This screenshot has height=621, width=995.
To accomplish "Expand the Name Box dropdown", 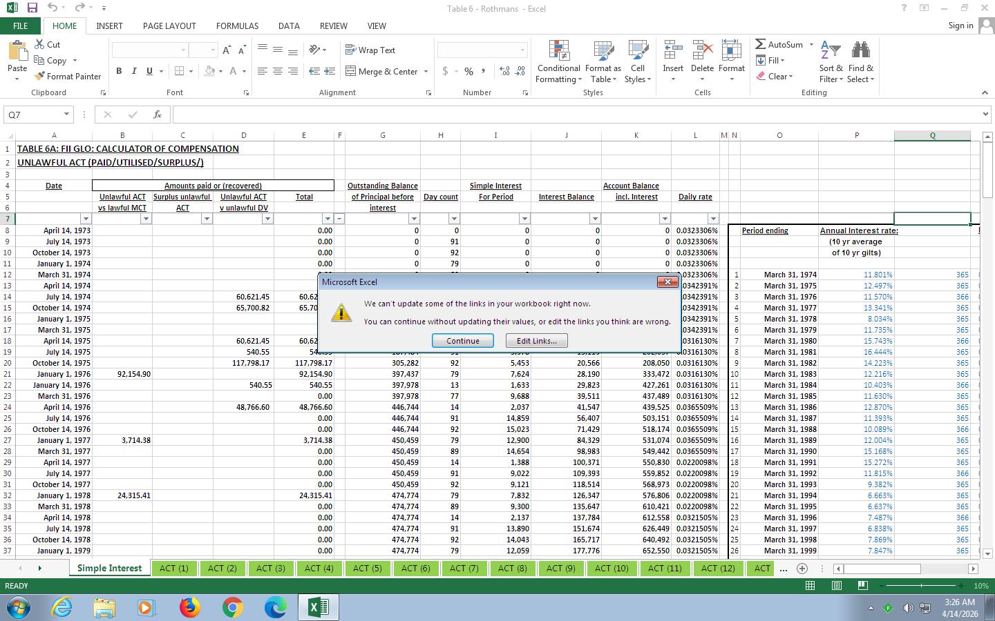I will click(66, 115).
